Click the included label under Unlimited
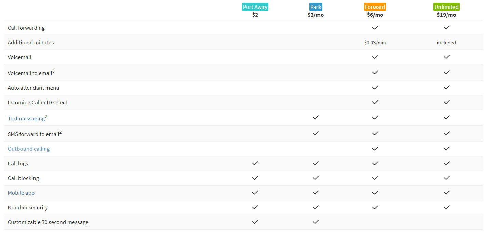Viewport: 489px width, 232px height. pos(446,42)
